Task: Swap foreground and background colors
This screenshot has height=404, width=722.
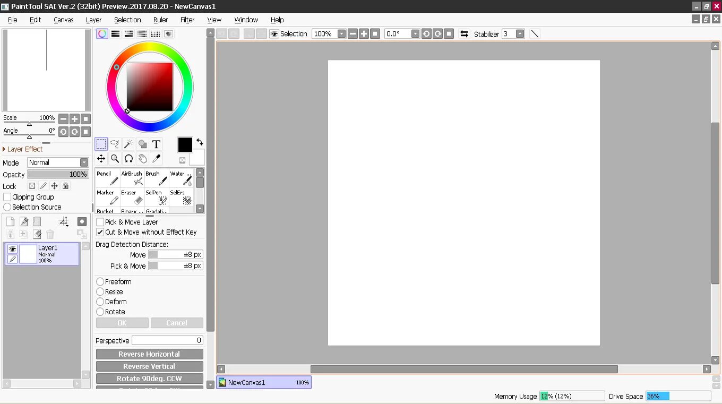Action: click(x=200, y=142)
